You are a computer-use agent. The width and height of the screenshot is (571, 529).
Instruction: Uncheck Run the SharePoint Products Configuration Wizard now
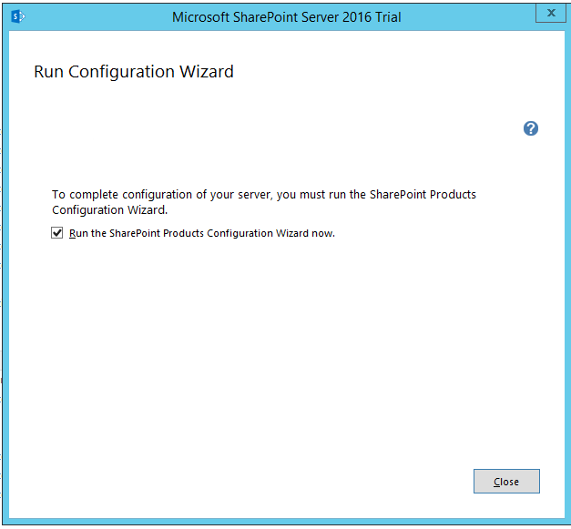coord(56,233)
